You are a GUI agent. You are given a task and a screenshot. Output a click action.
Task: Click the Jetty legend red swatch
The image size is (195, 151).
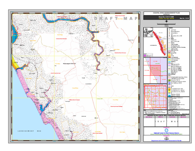point(169,57)
